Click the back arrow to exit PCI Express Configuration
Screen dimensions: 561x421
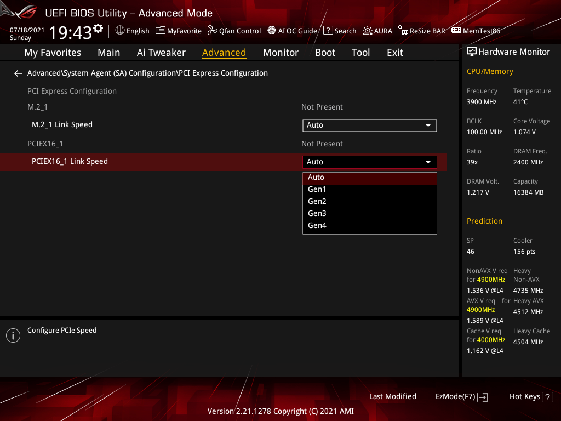pyautogui.click(x=18, y=73)
